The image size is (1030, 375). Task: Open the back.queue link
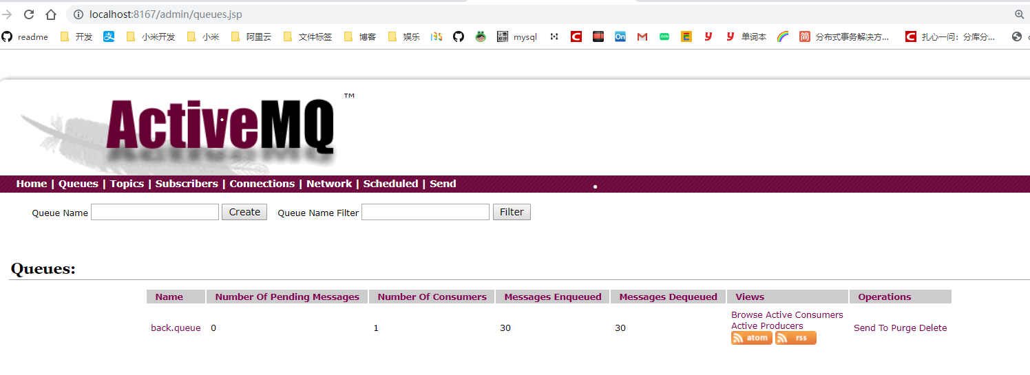pos(176,328)
